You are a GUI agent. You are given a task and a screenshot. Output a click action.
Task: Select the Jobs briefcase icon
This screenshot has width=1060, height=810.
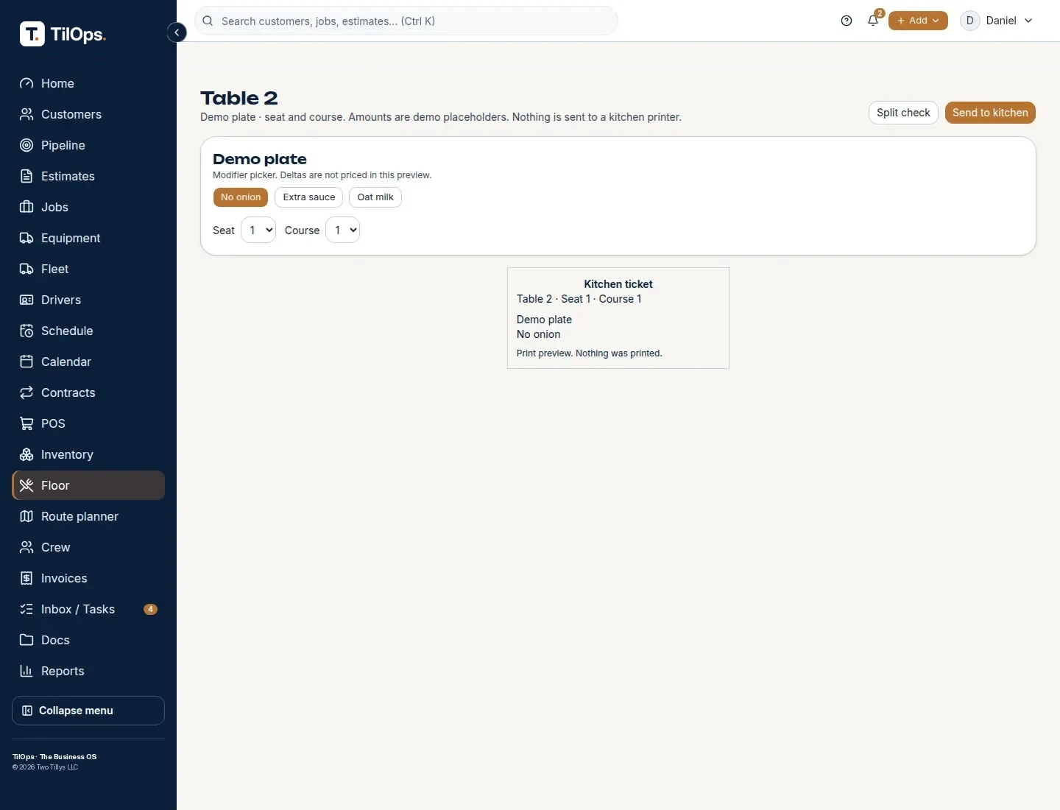26,207
